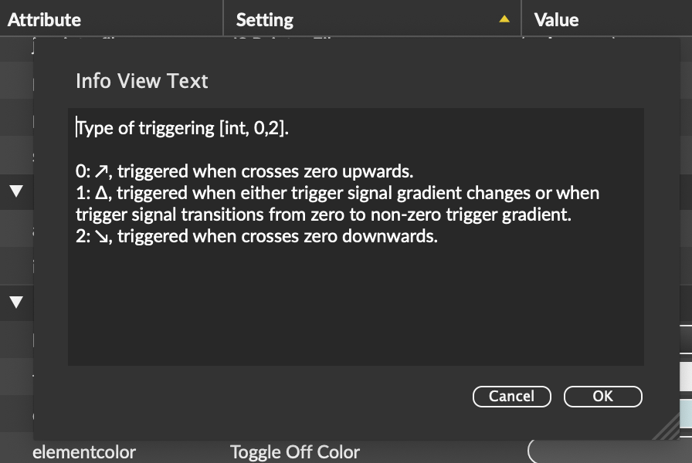Confirm the dialog with the OK button
This screenshot has width=692, height=463.
(x=602, y=396)
